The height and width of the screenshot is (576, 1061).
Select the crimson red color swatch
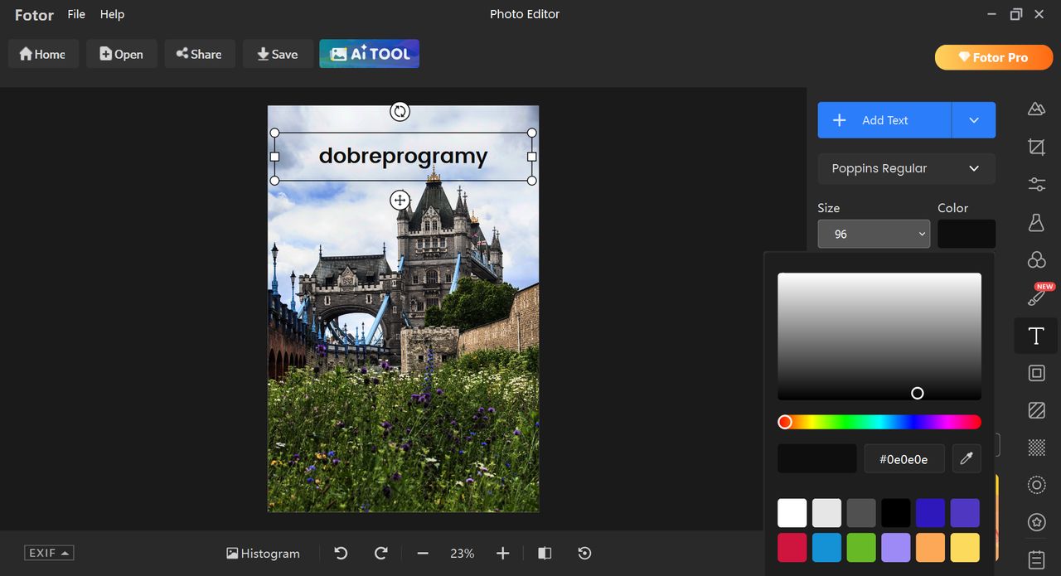[x=792, y=547]
